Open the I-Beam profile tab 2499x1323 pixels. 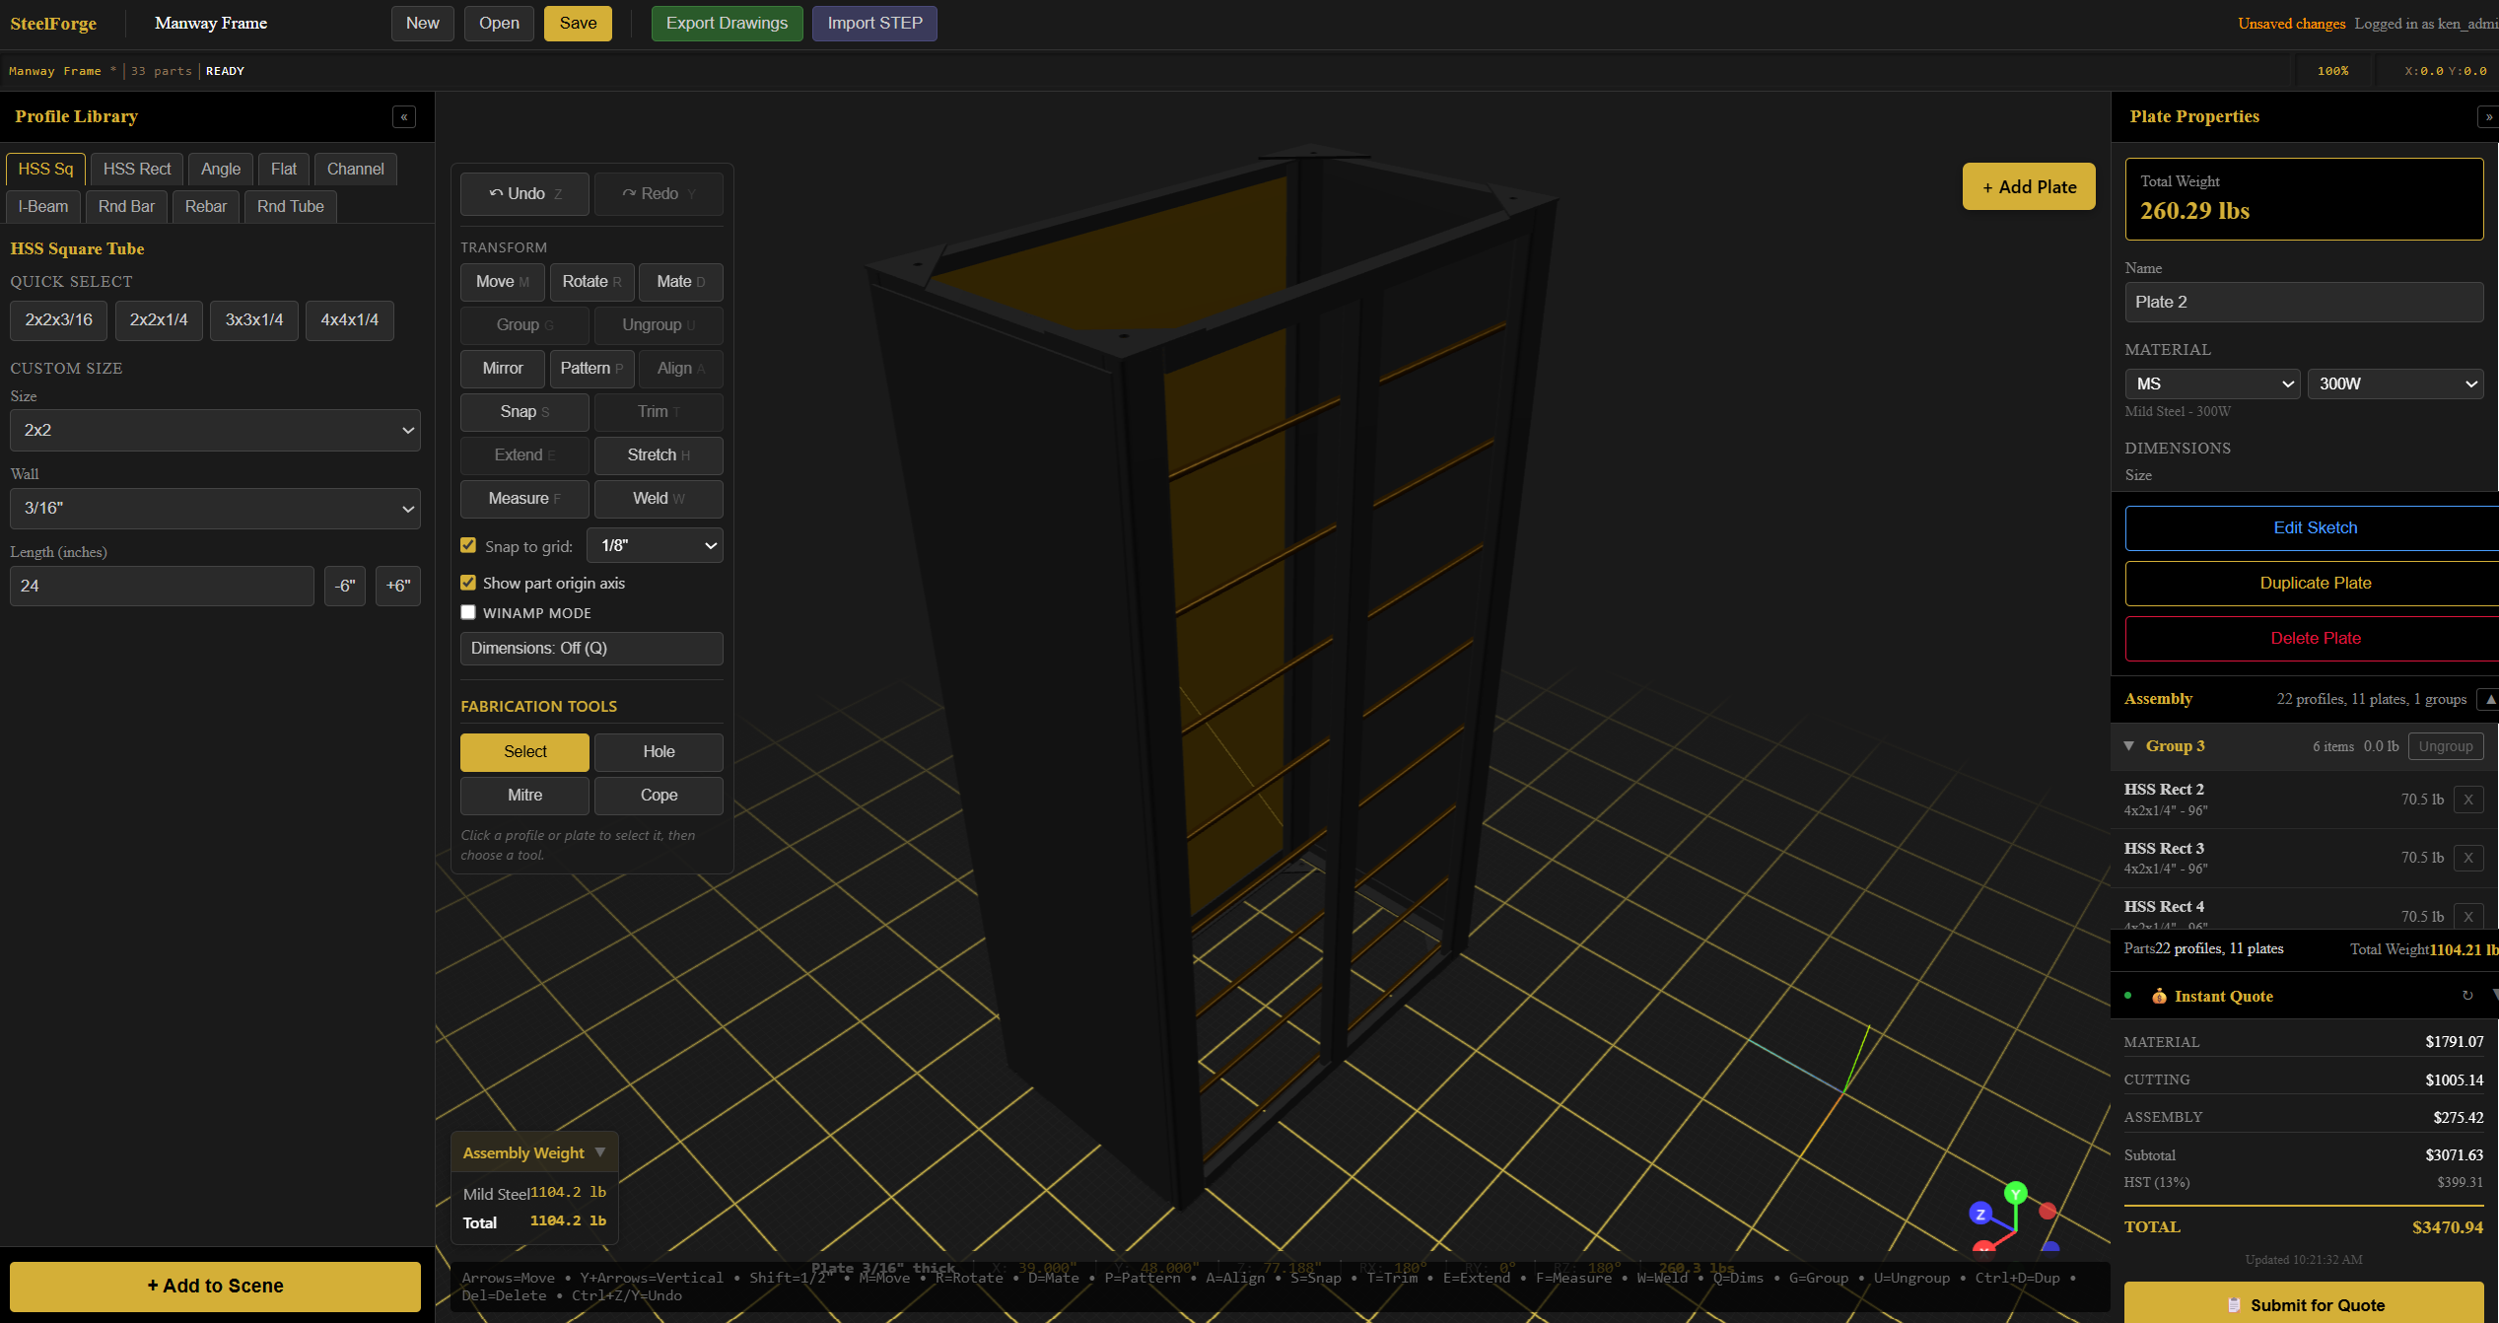42,206
